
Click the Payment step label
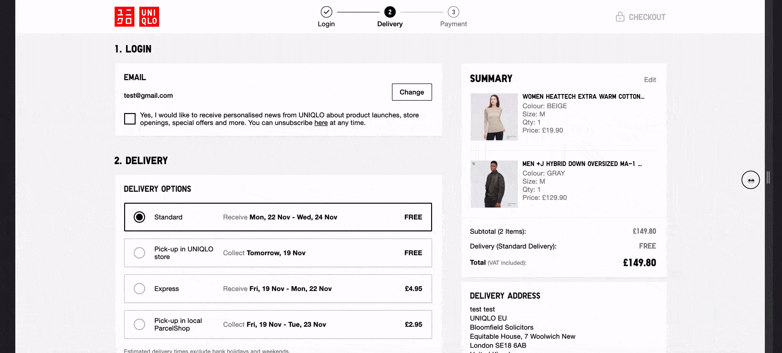[x=454, y=24]
